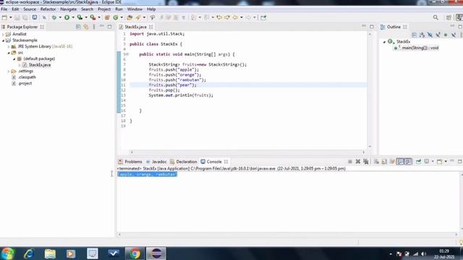Image resolution: width=463 pixels, height=260 pixels.
Task: Open the Source menu
Action: pos(30,9)
